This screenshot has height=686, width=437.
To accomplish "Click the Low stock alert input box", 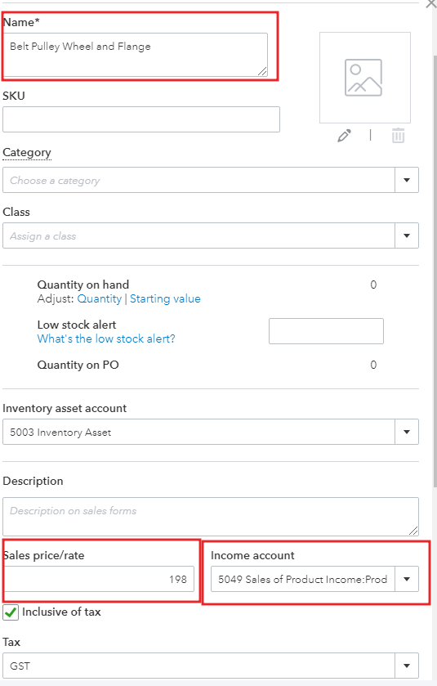I will 326,331.
